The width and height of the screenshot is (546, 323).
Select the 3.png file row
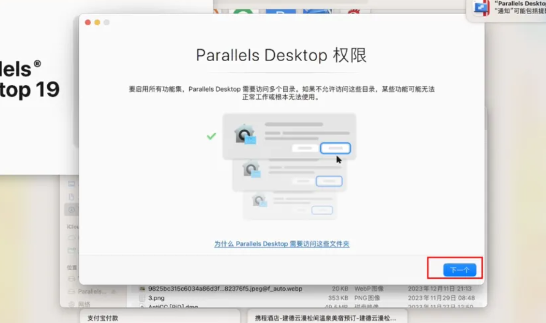point(156,298)
